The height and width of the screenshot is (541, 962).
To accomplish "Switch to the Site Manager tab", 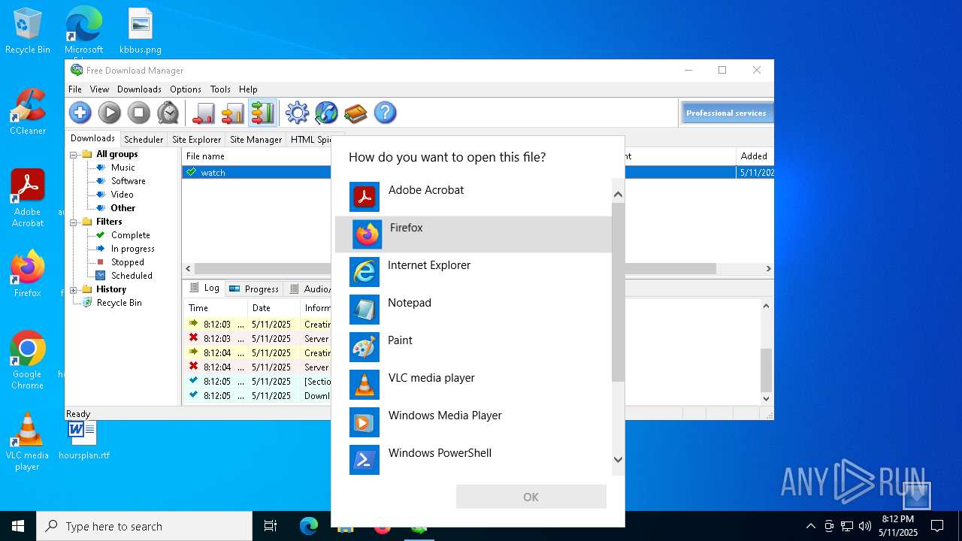I will click(x=256, y=139).
